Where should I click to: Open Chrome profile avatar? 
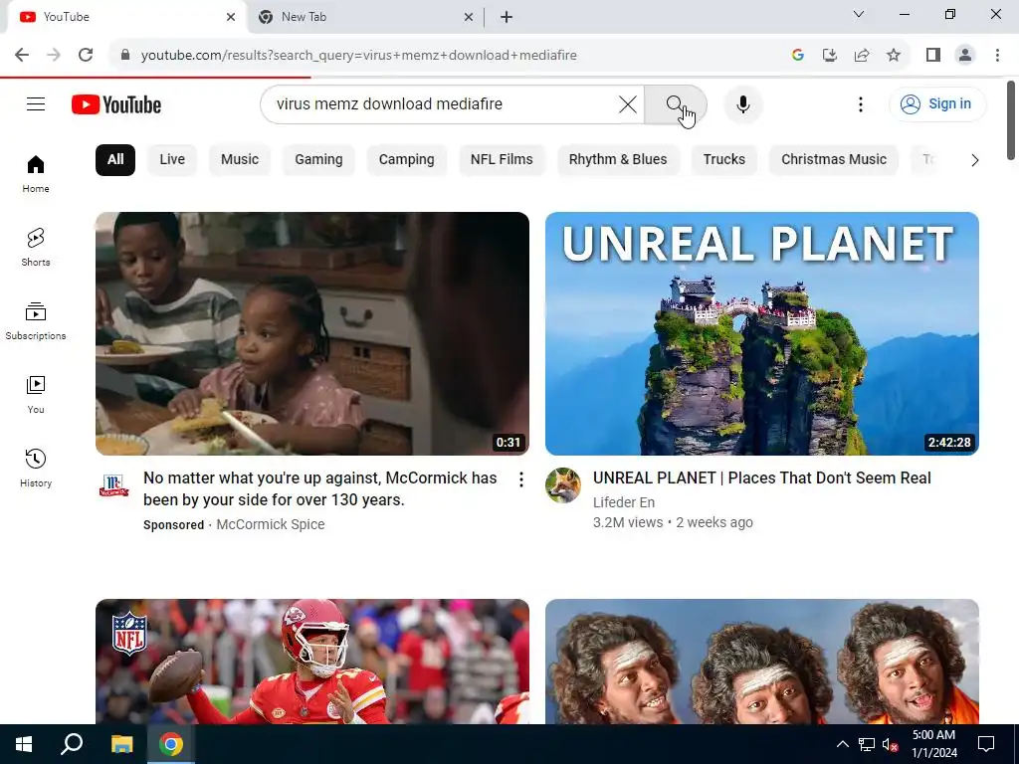(x=965, y=55)
